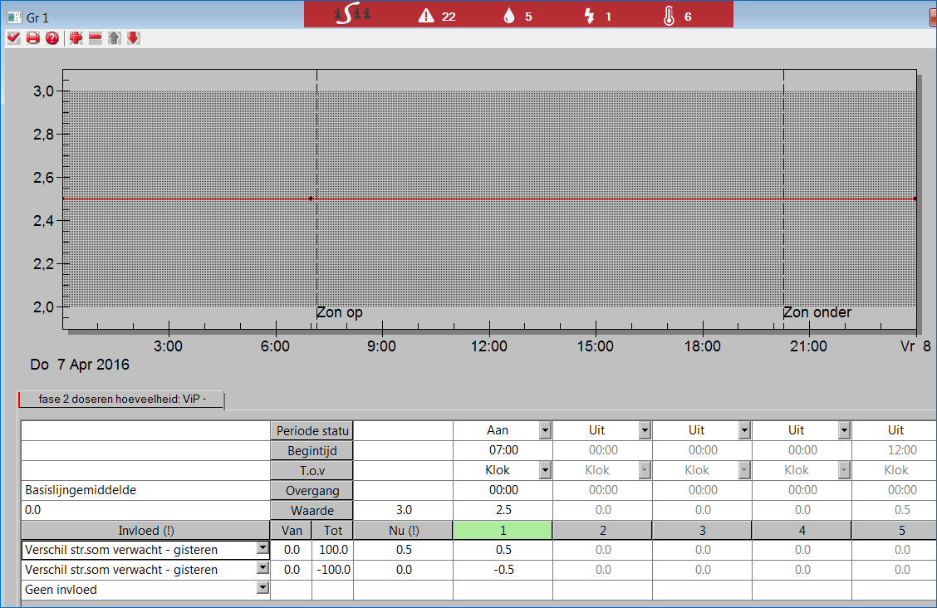Open period 3's Klok reference dropdown
Image resolution: width=937 pixels, height=608 pixels.
click(744, 470)
